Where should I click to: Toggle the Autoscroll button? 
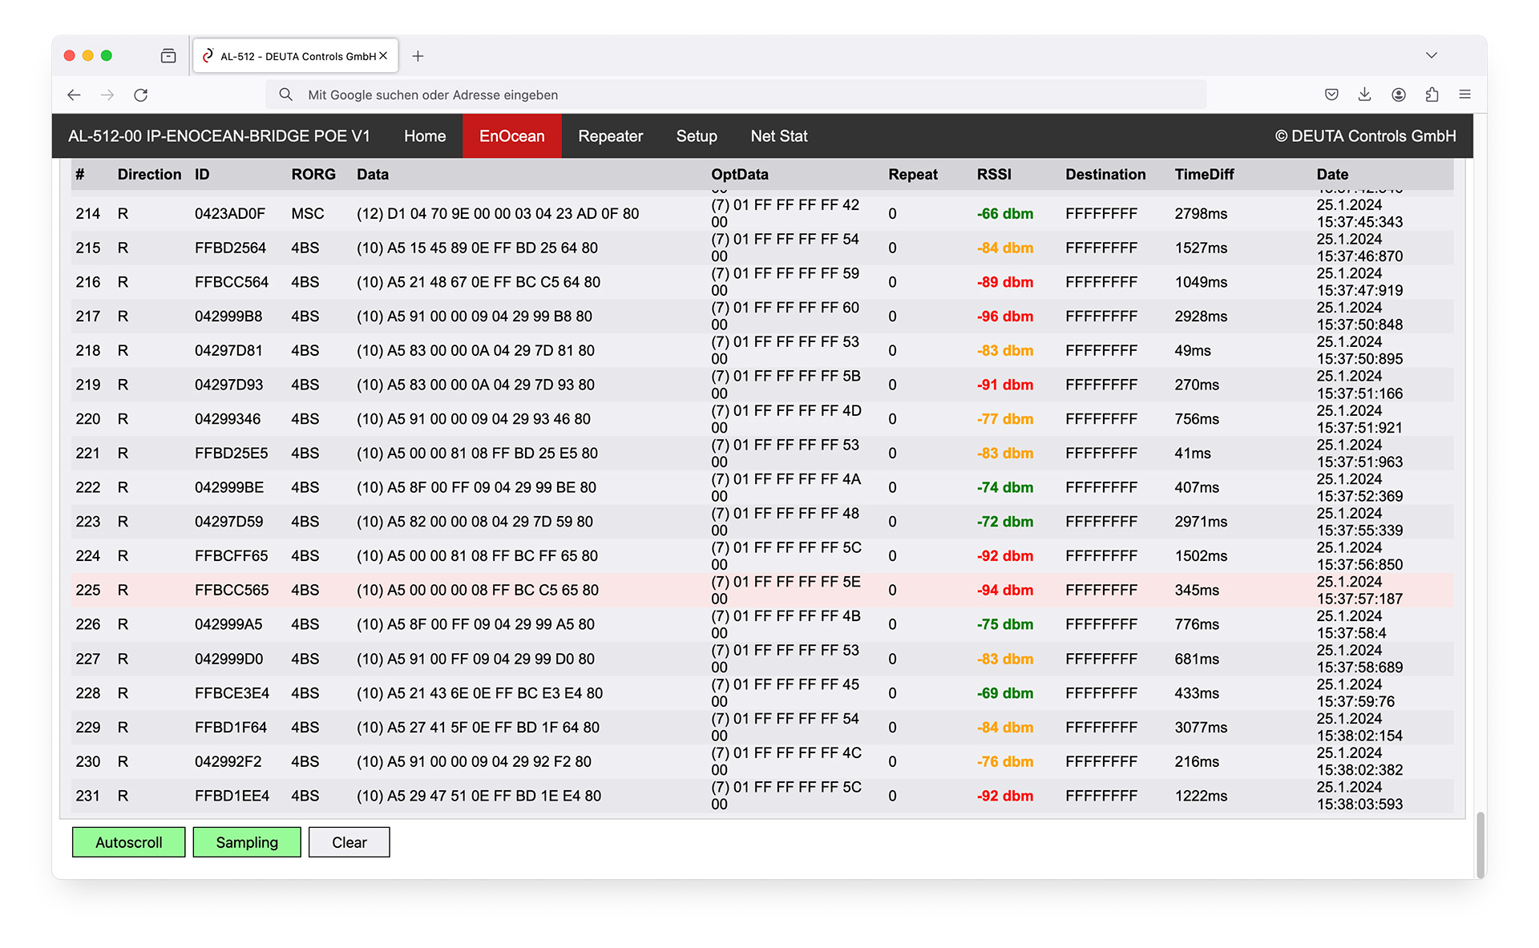click(128, 842)
